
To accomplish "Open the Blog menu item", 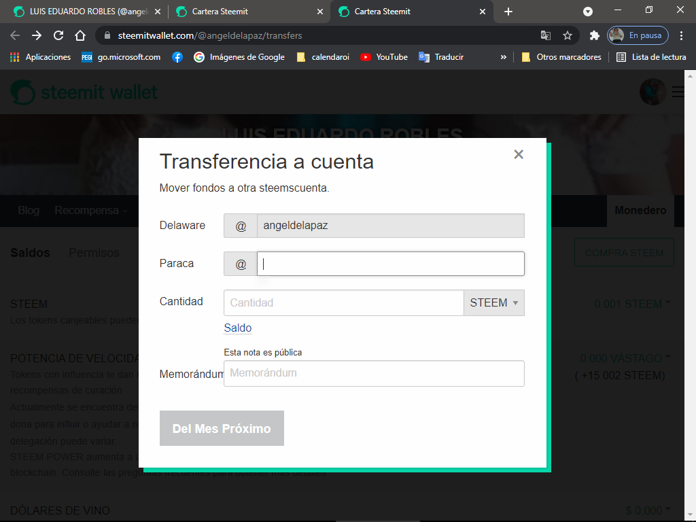I will click(x=29, y=211).
